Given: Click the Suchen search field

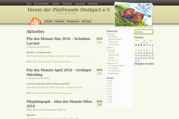Looking at the screenshot, I should [x=144, y=32].
